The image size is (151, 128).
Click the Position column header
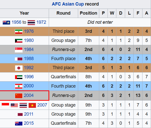(88, 13)
